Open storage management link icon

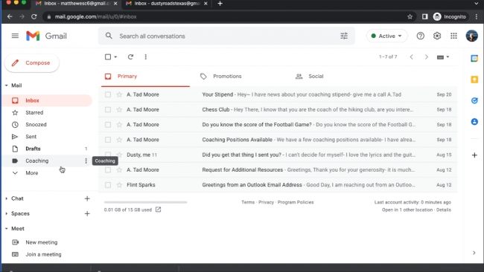pyautogui.click(x=158, y=210)
